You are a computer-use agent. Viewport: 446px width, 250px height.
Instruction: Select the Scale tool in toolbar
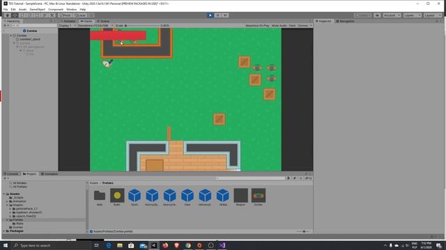(29, 15)
